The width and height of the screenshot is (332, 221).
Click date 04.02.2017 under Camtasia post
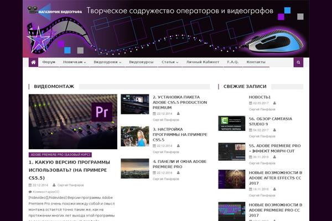click(261, 130)
